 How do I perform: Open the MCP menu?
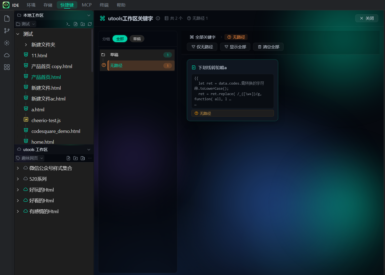[x=87, y=5]
